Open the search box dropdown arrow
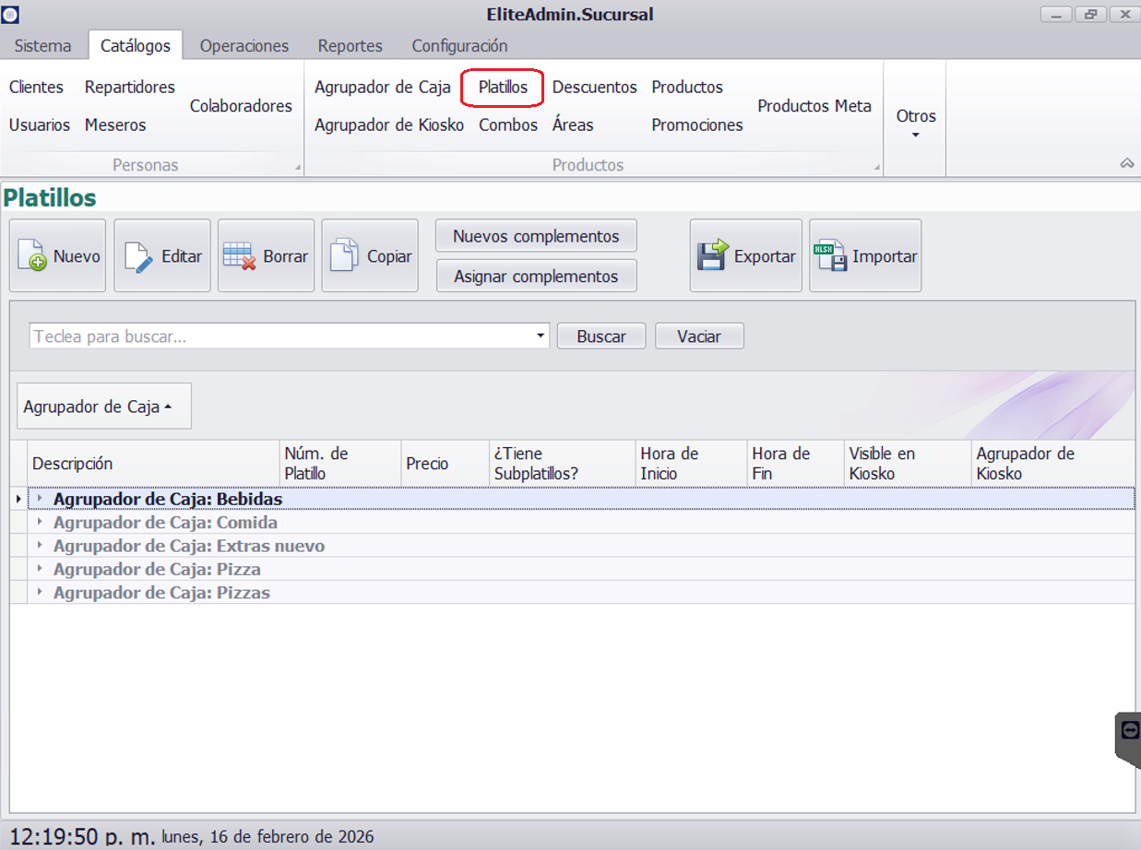The image size is (1141, 850). tap(541, 336)
